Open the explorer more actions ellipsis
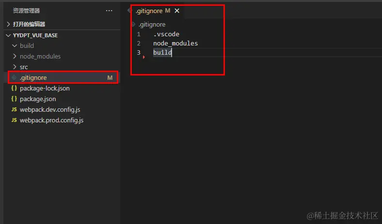The image size is (382, 224). (x=109, y=11)
